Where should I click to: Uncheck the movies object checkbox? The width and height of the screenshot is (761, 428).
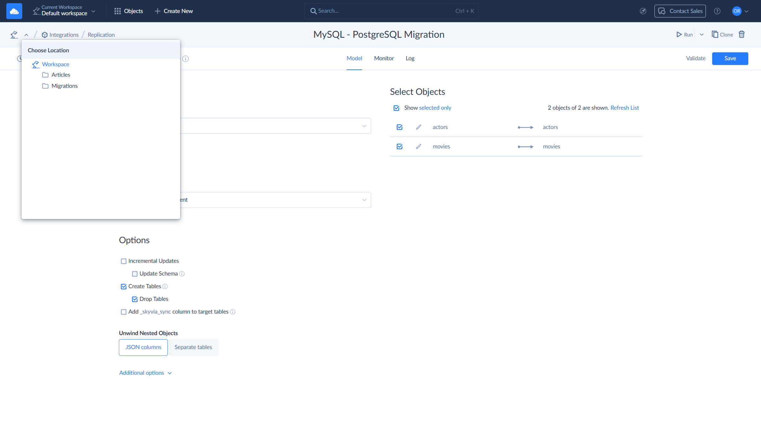[x=400, y=146]
